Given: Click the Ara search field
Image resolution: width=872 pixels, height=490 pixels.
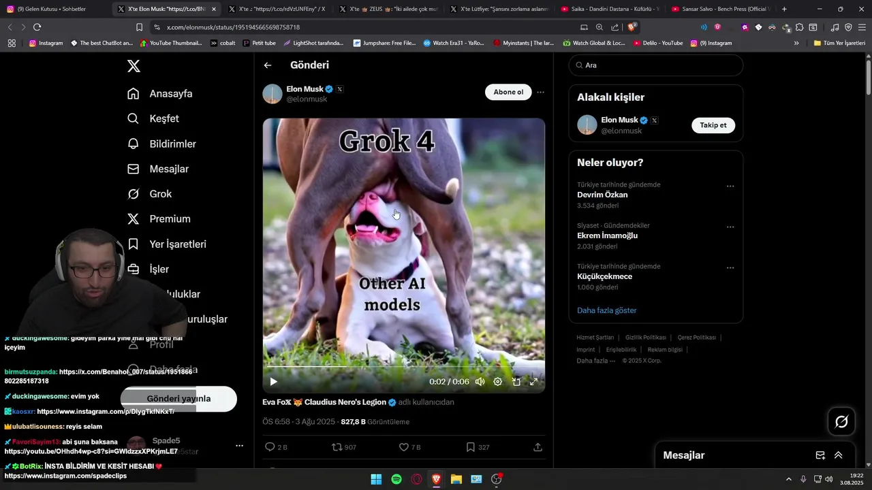Looking at the screenshot, I should point(655,65).
